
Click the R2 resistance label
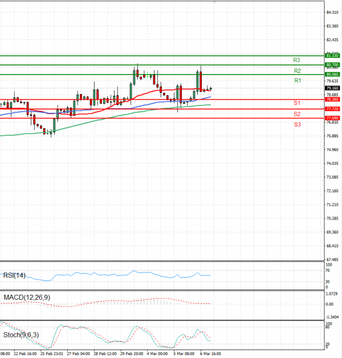point(297,71)
